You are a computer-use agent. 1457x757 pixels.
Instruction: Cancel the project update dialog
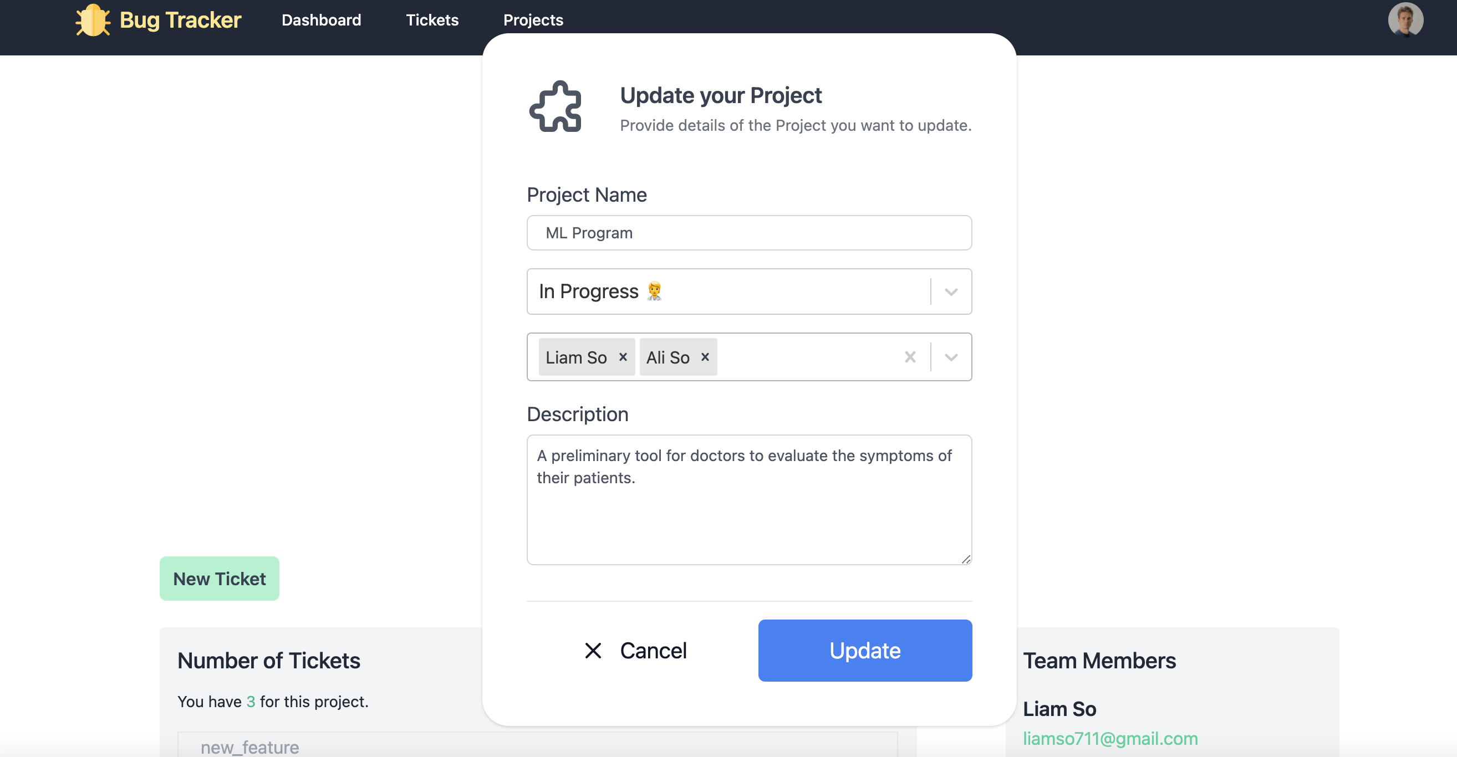(x=636, y=650)
